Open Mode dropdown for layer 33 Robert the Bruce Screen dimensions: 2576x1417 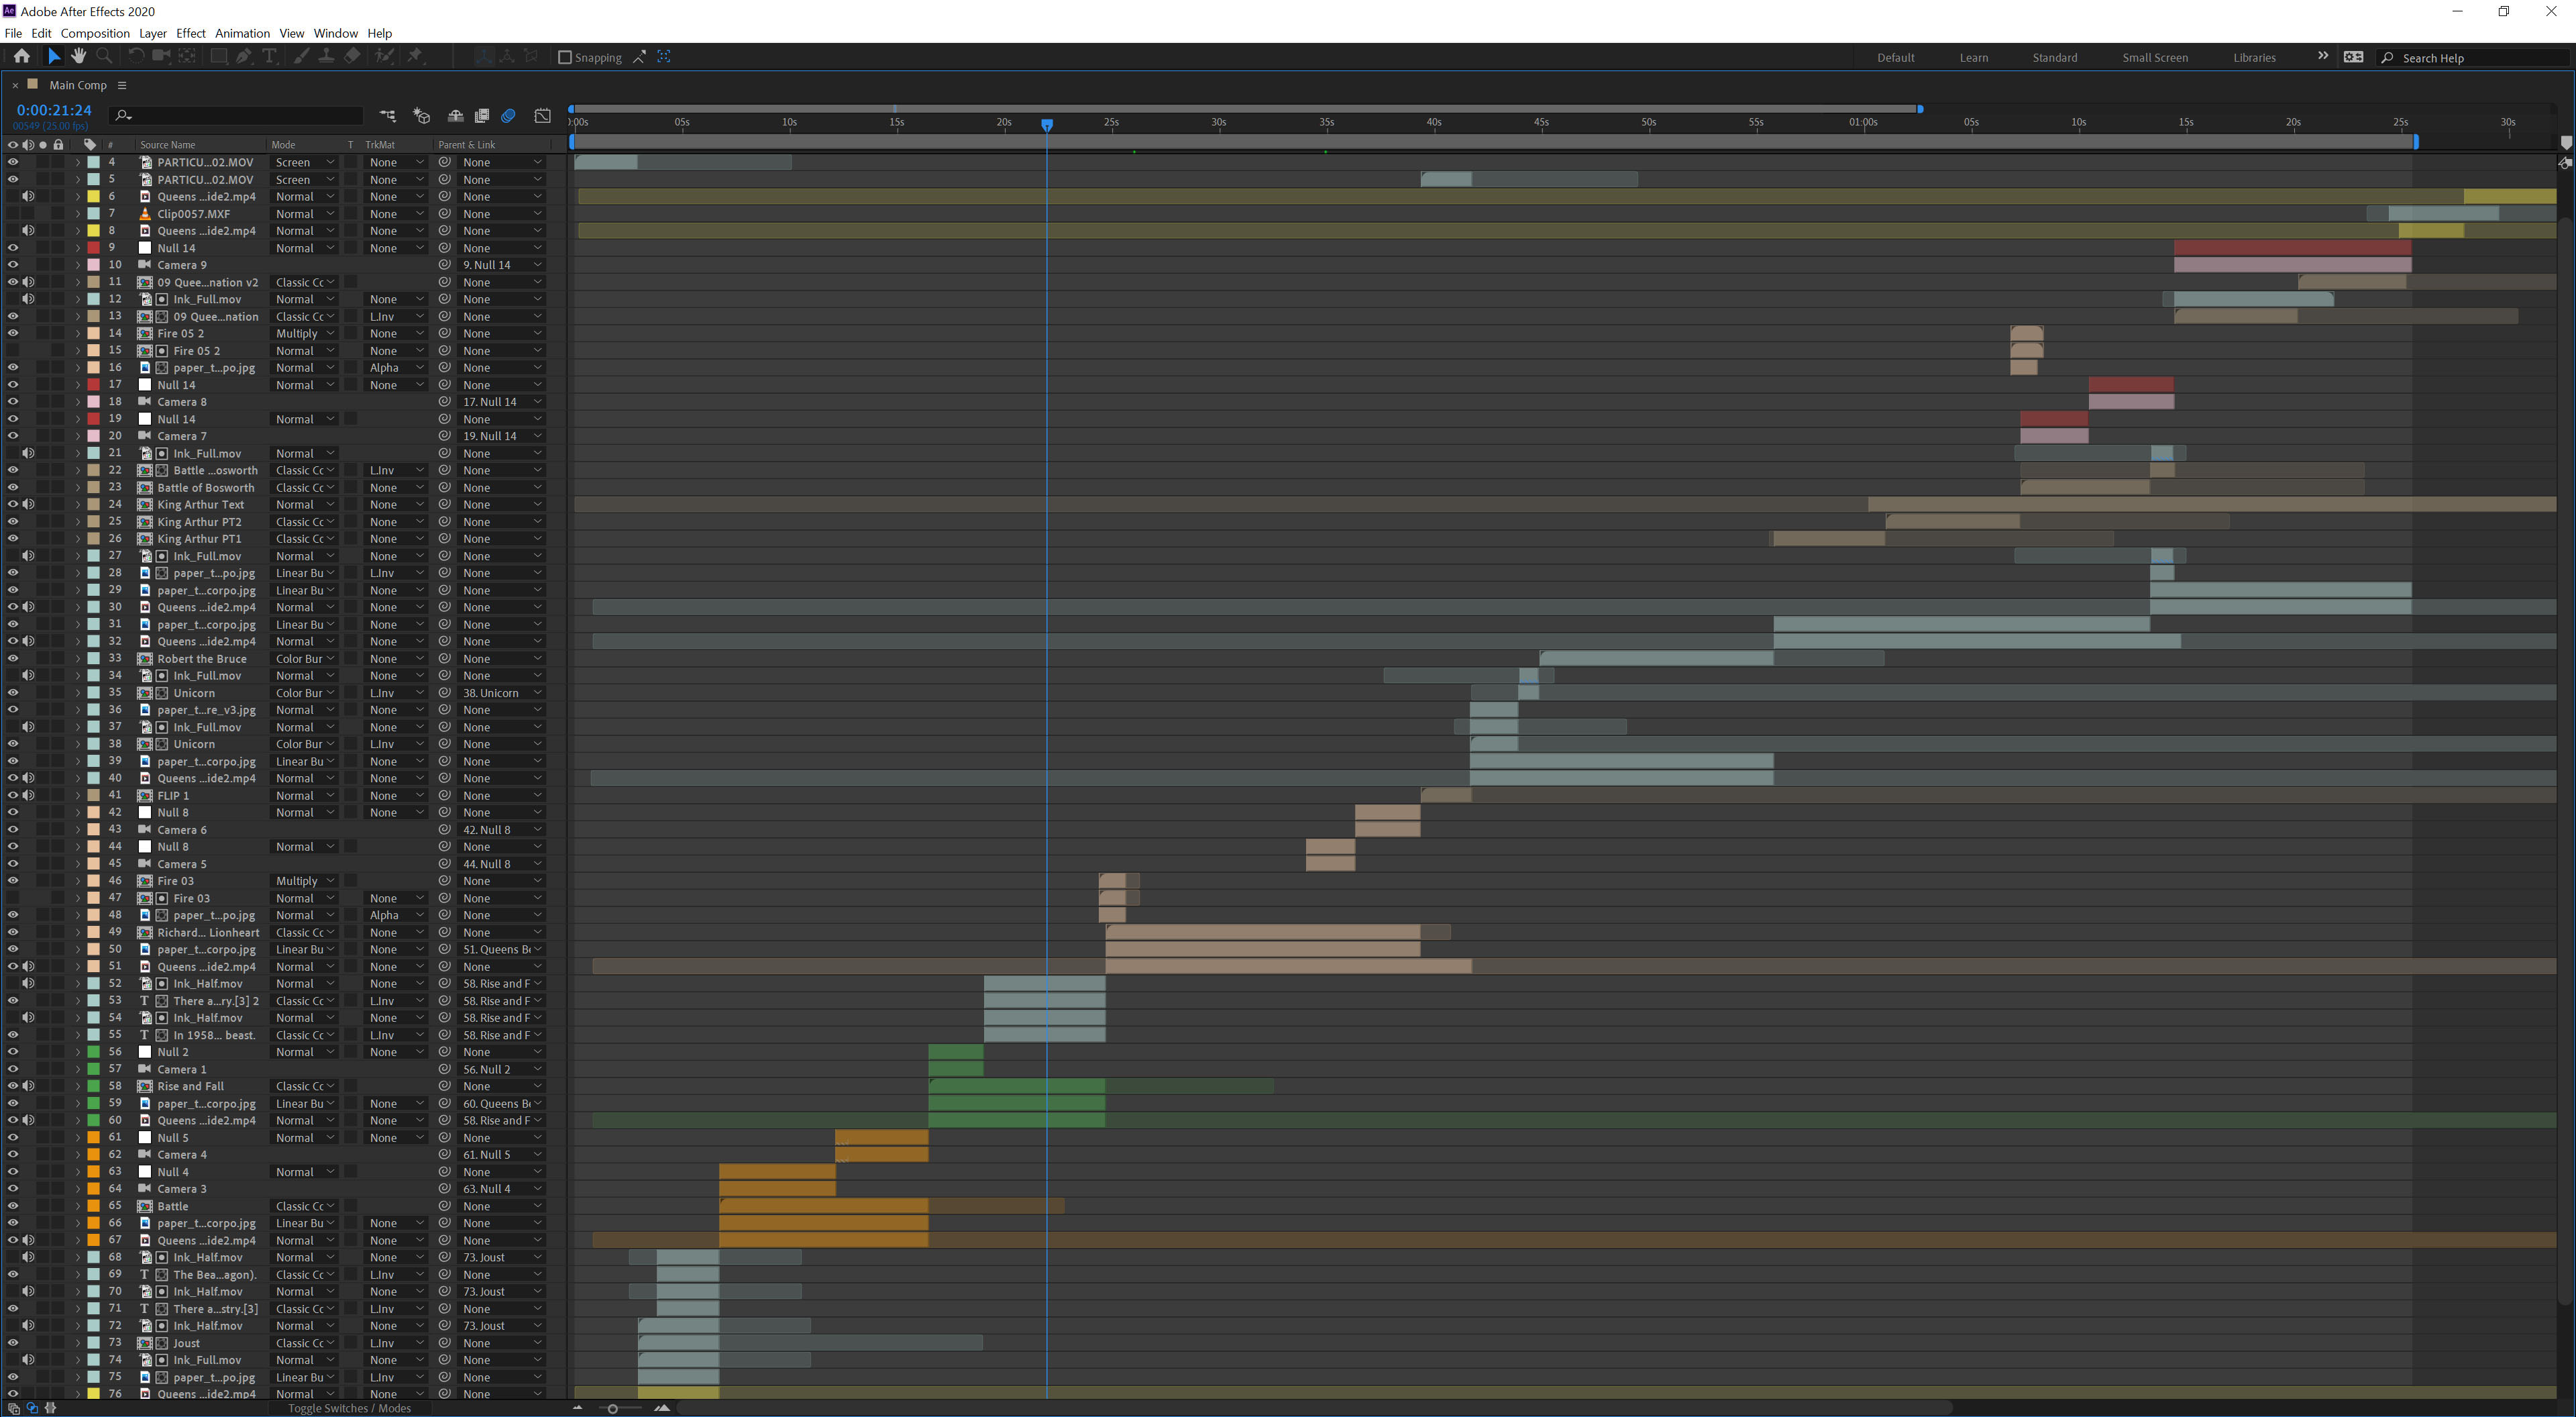pos(305,658)
